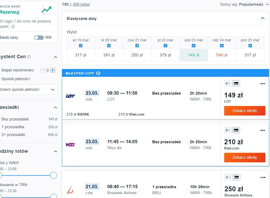Open 406 lotów link
Screen dimensions: 270x198
81,4
